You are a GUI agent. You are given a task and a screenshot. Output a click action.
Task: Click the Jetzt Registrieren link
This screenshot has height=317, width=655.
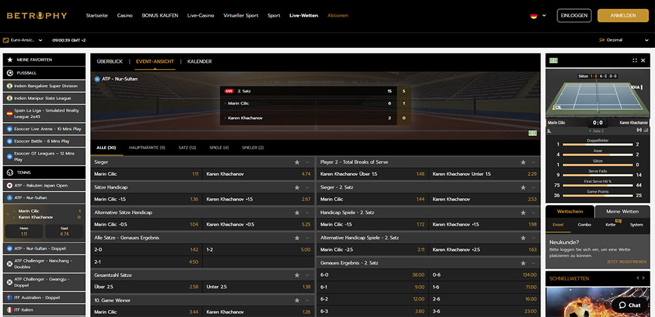pos(627,261)
